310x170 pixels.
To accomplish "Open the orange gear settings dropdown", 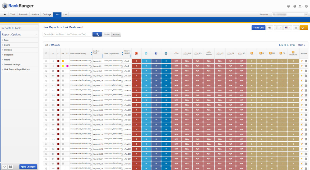I will click(304, 28).
